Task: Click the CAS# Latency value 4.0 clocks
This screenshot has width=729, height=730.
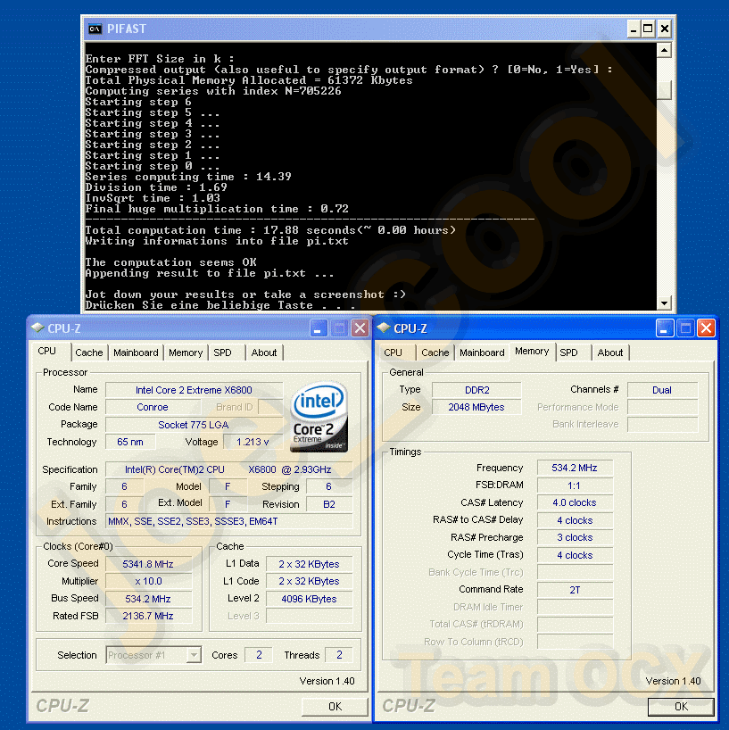Action: tap(575, 502)
